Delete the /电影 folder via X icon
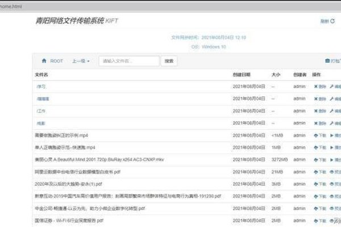This screenshot has width=341, height=227. [316, 123]
